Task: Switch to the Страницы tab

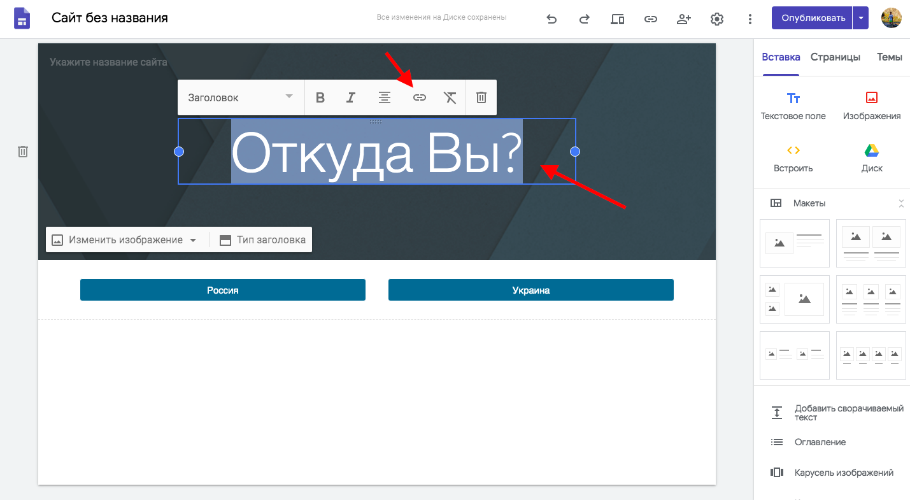Action: click(x=835, y=57)
